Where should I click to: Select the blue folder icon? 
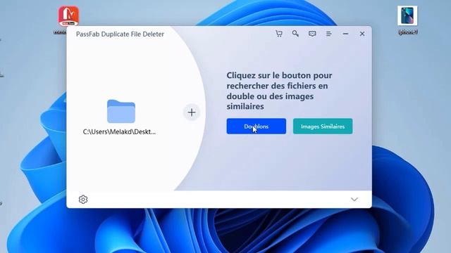[121, 111]
